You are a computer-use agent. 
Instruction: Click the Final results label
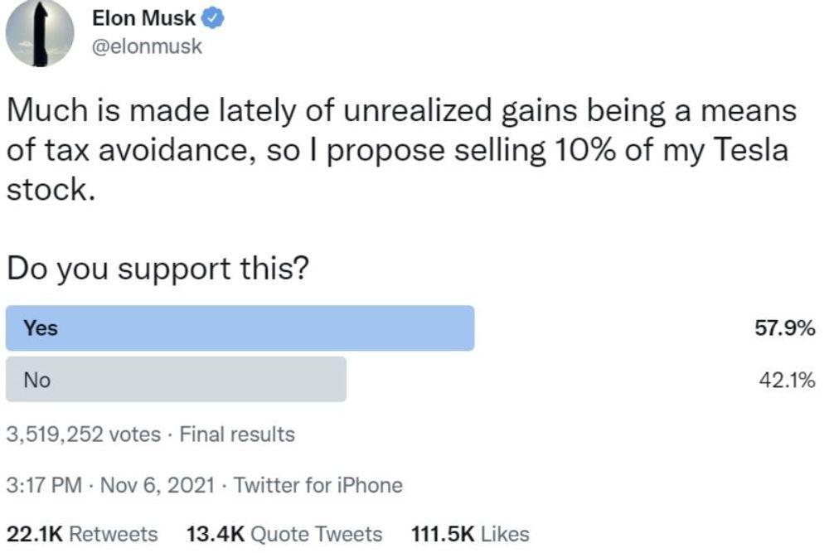[x=237, y=434]
